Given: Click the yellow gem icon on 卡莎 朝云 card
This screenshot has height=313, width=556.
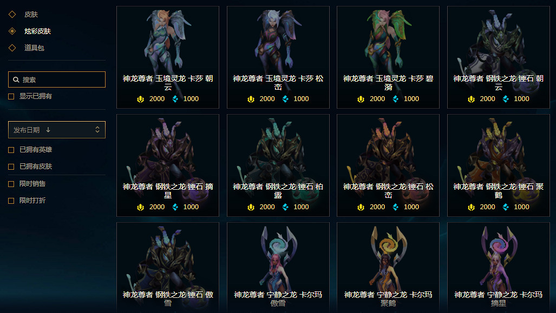Looking at the screenshot, I should coord(140,99).
